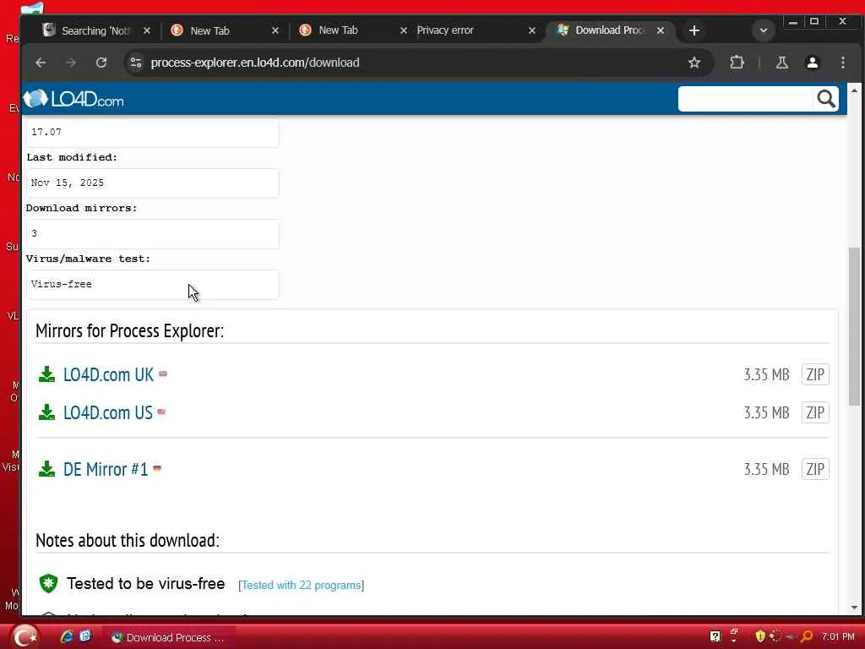Click the download mirrors count field
Screen dimensions: 865x649
(x=152, y=234)
